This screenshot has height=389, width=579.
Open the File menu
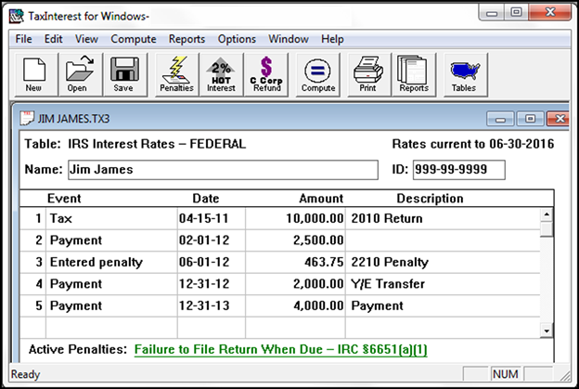23,39
